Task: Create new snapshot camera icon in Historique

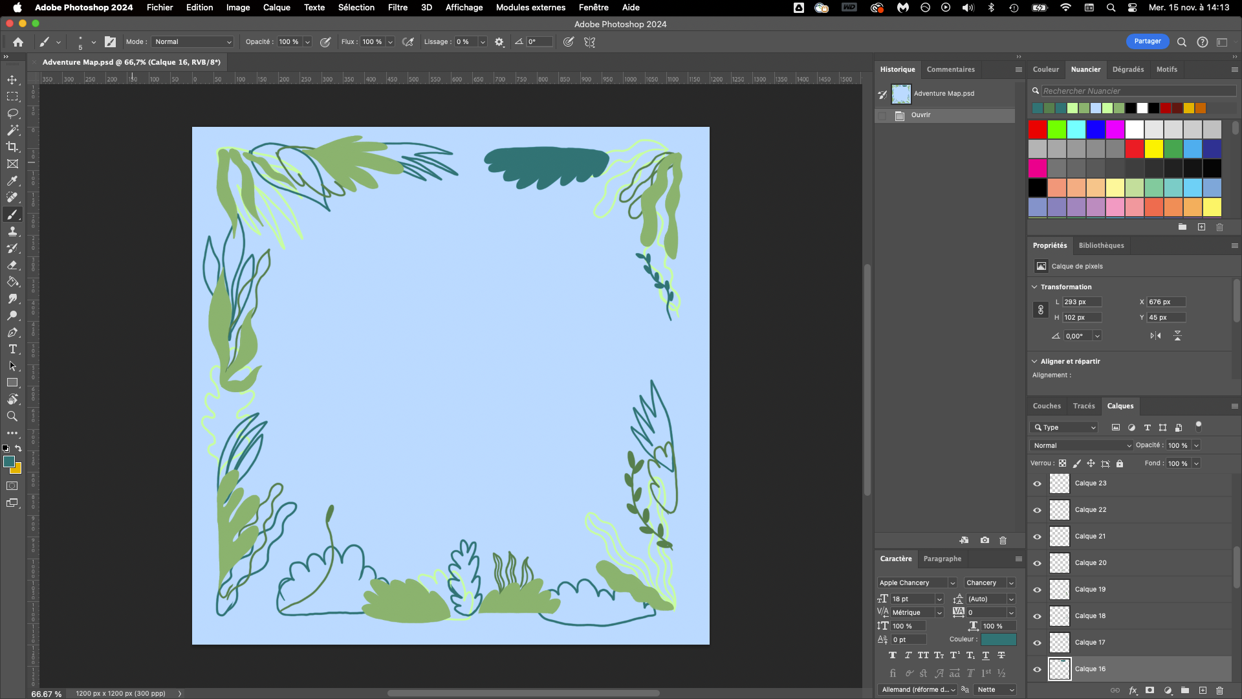Action: [985, 540]
